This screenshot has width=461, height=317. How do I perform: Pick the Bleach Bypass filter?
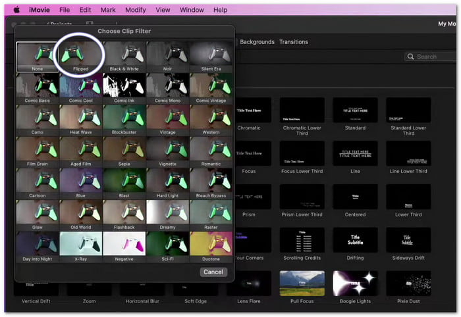[211, 183]
